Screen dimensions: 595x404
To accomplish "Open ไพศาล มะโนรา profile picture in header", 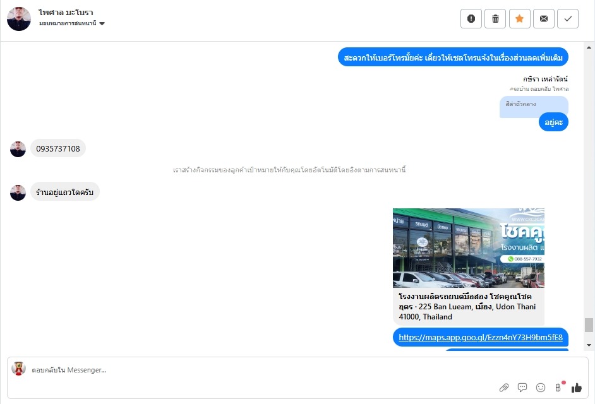I will tap(18, 18).
